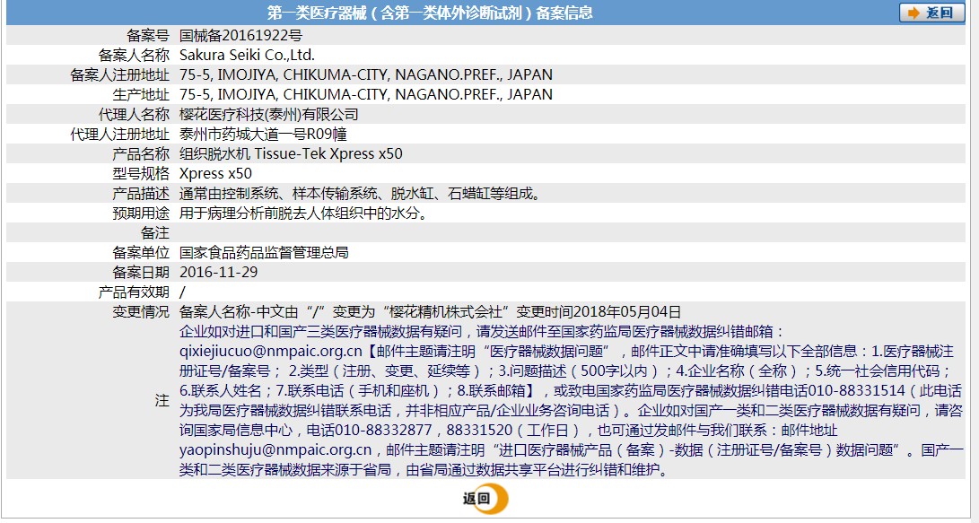Select filing number 国械备20161922号

coord(241,36)
